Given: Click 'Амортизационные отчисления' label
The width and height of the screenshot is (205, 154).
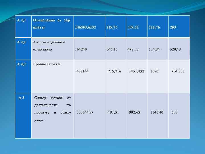Looking at the screenshot, I should click(49, 46).
